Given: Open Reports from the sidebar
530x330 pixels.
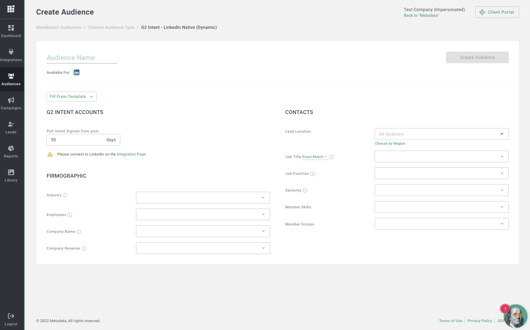Looking at the screenshot, I should 11,151.
